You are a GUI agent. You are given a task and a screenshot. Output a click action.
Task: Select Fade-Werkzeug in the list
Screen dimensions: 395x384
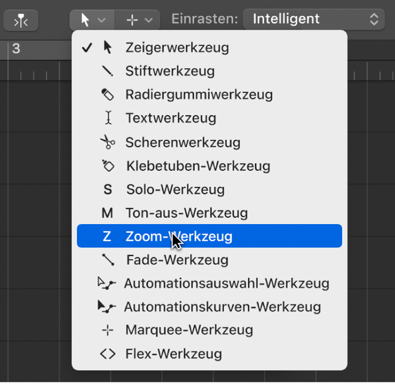click(209, 260)
